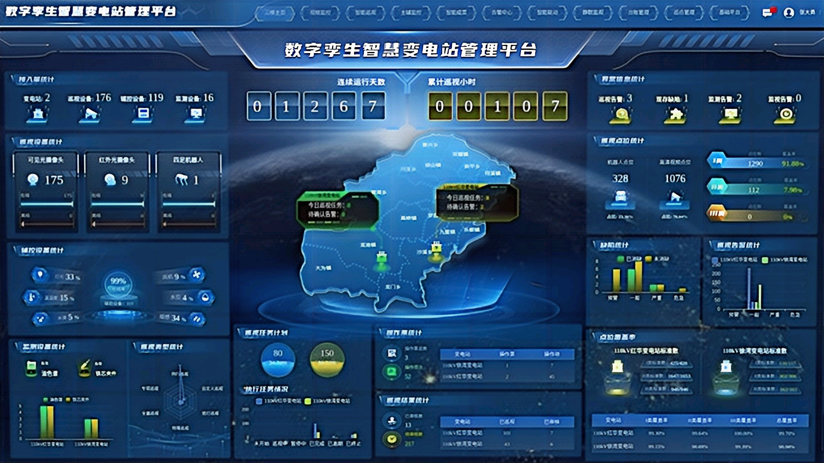Image resolution: width=824 pixels, height=463 pixels.
Task: Click the hexagon icon next to 5%
Action: (x=40, y=318)
